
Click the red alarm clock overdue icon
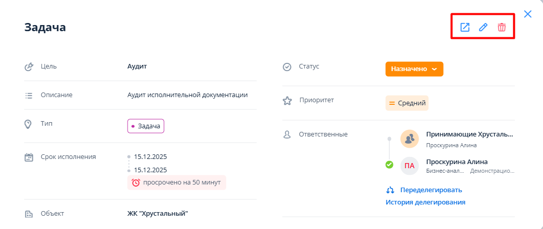pos(136,182)
